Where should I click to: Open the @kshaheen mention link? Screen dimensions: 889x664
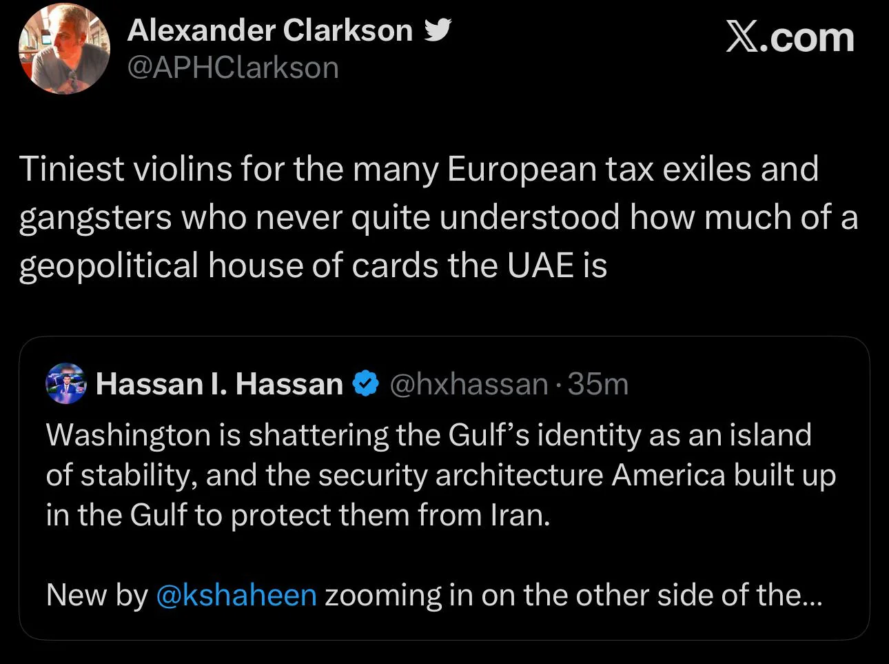click(236, 594)
